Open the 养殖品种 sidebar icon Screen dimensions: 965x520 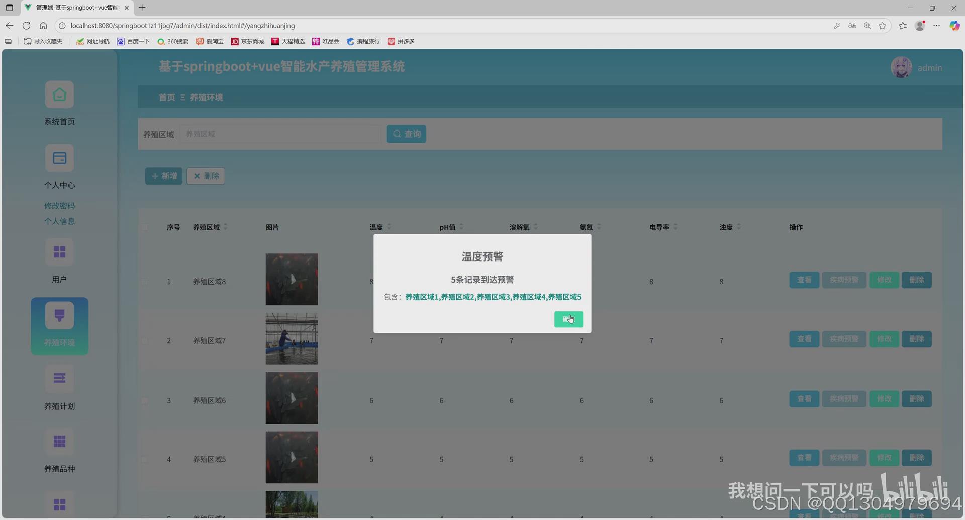pyautogui.click(x=59, y=442)
